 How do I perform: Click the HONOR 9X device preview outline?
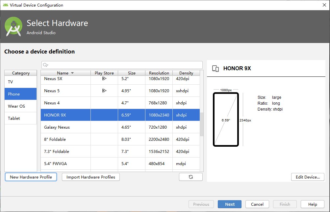226,119
